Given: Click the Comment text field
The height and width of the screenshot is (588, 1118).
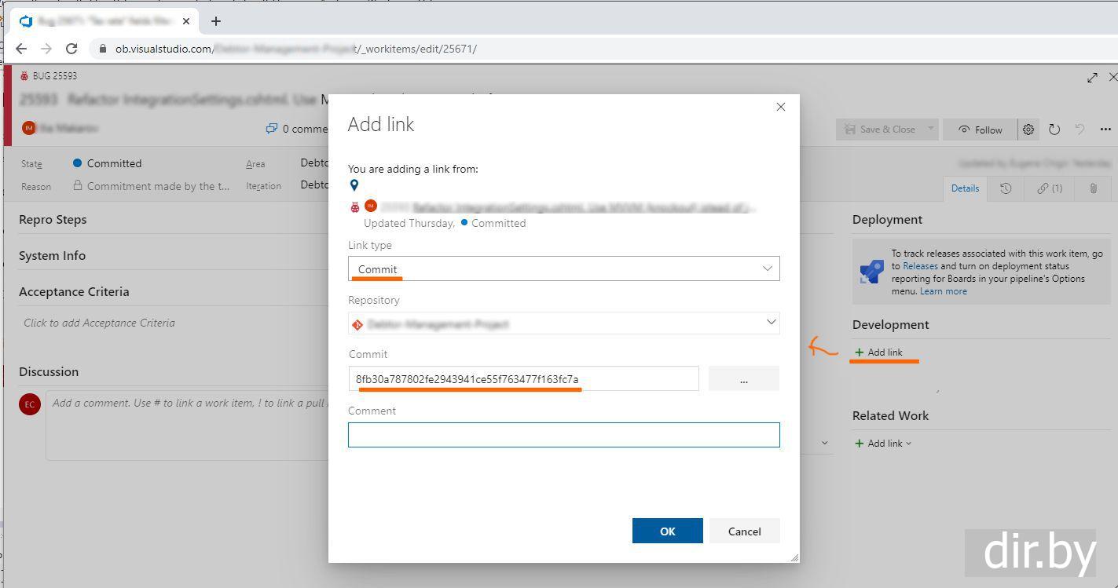Looking at the screenshot, I should [563, 435].
